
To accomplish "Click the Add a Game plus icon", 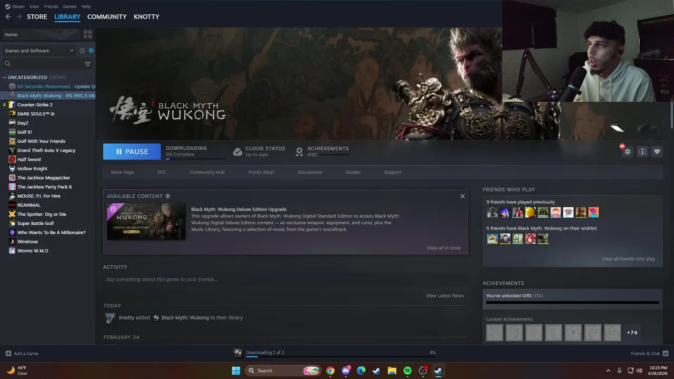I will [8, 354].
